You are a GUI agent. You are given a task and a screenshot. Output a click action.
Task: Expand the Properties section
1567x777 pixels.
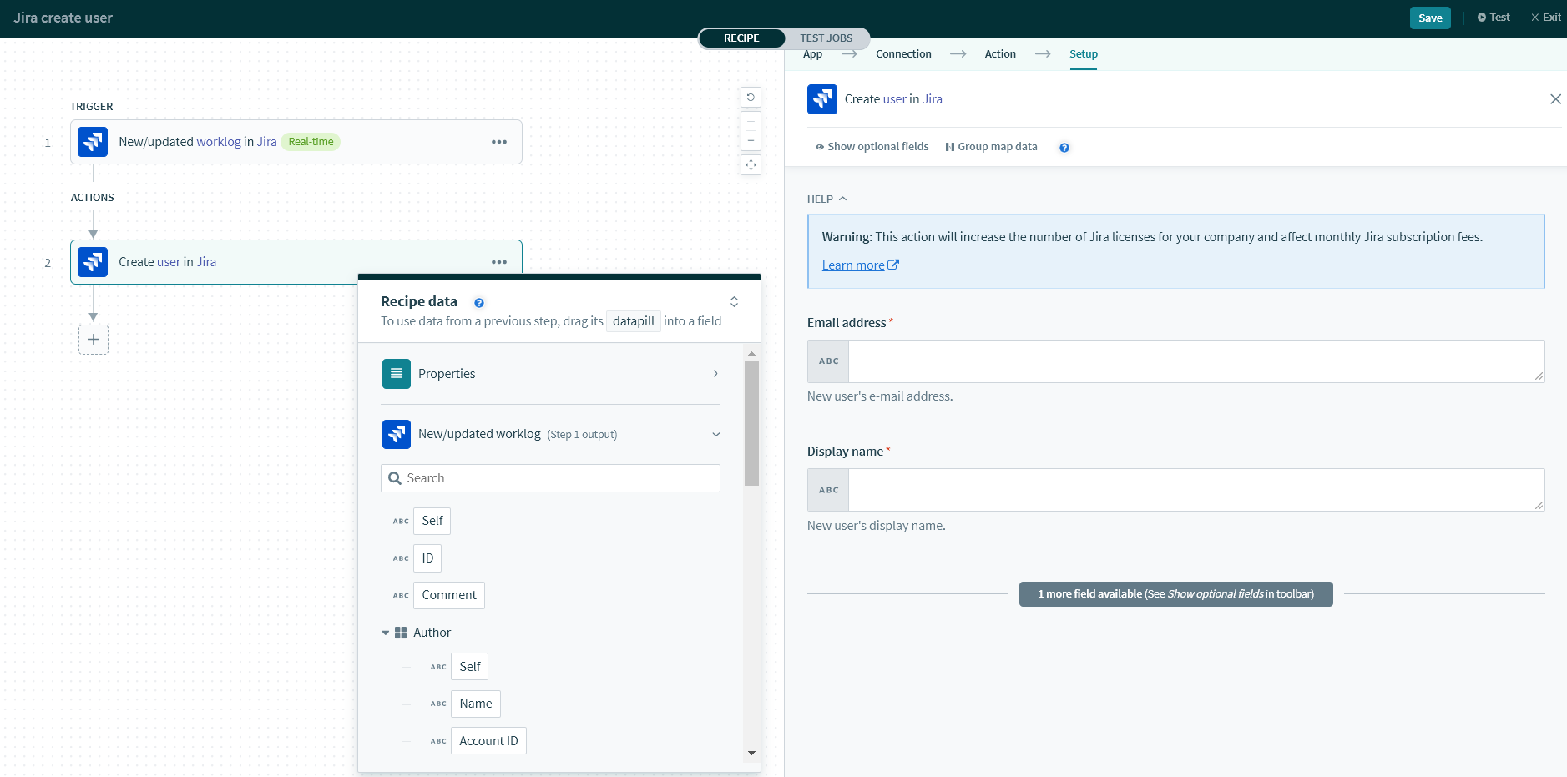click(x=715, y=374)
